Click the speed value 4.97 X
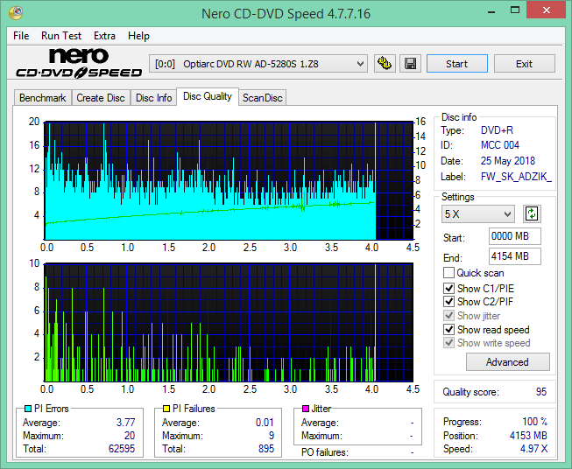Image resolution: width=572 pixels, height=469 pixels. click(x=533, y=449)
